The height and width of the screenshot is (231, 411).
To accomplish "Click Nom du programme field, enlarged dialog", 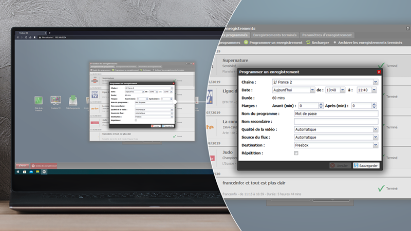I will [336, 113].
